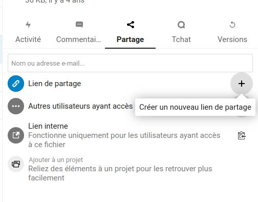
Task: Show the Versions tab
Action: 232,32
